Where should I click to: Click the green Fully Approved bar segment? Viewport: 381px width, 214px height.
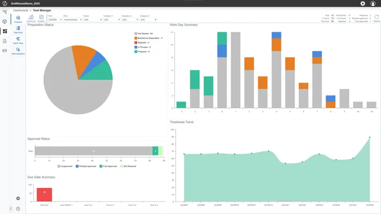[155, 151]
